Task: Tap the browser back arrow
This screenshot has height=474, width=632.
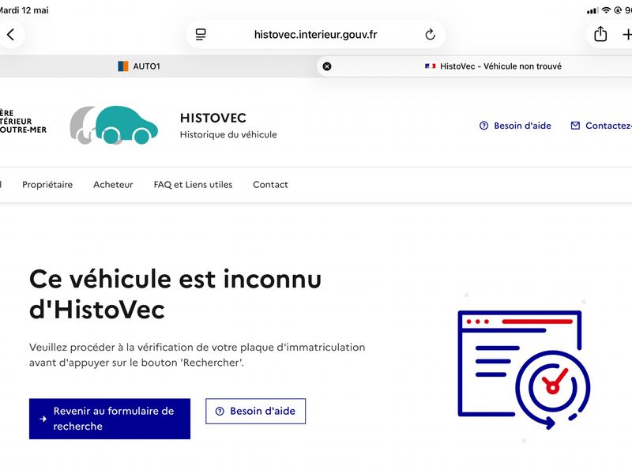Action: click(x=11, y=35)
